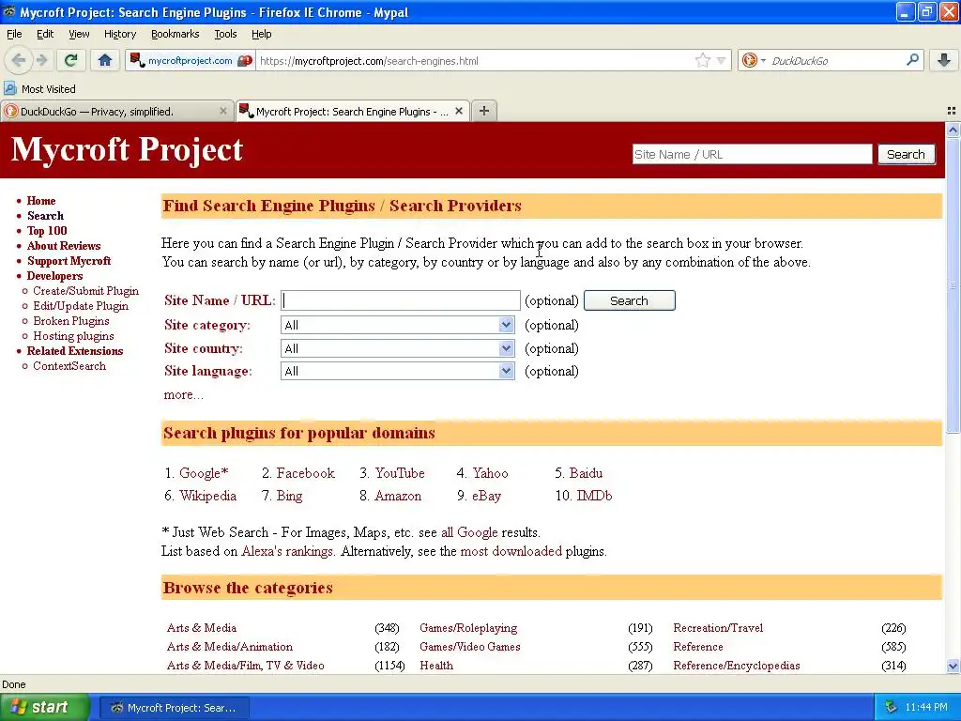Open About Reviews in sidebar

[64, 246]
